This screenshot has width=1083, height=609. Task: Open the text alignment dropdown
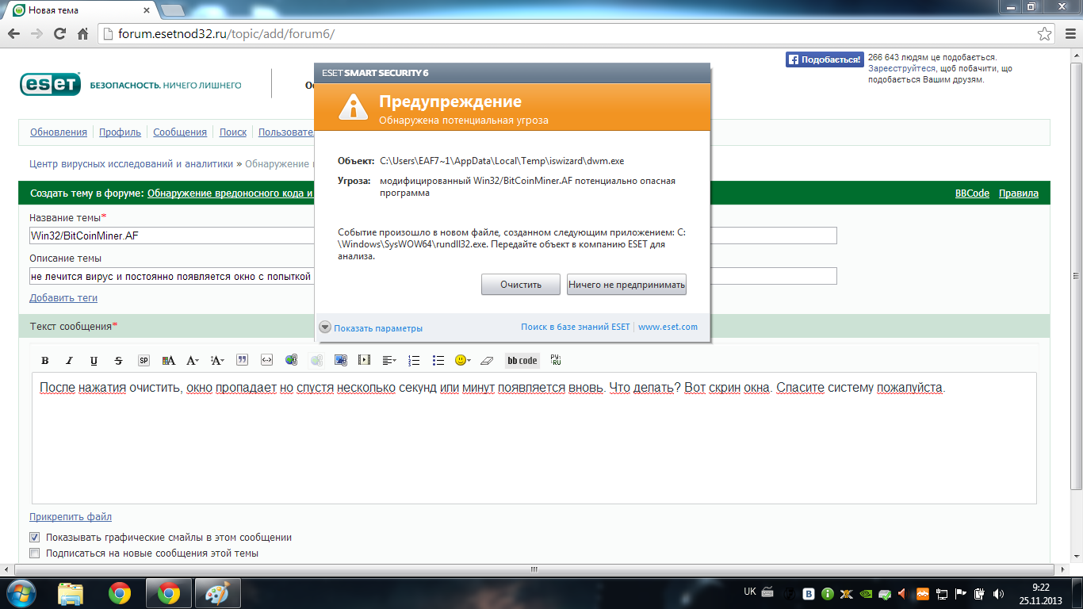coord(389,360)
